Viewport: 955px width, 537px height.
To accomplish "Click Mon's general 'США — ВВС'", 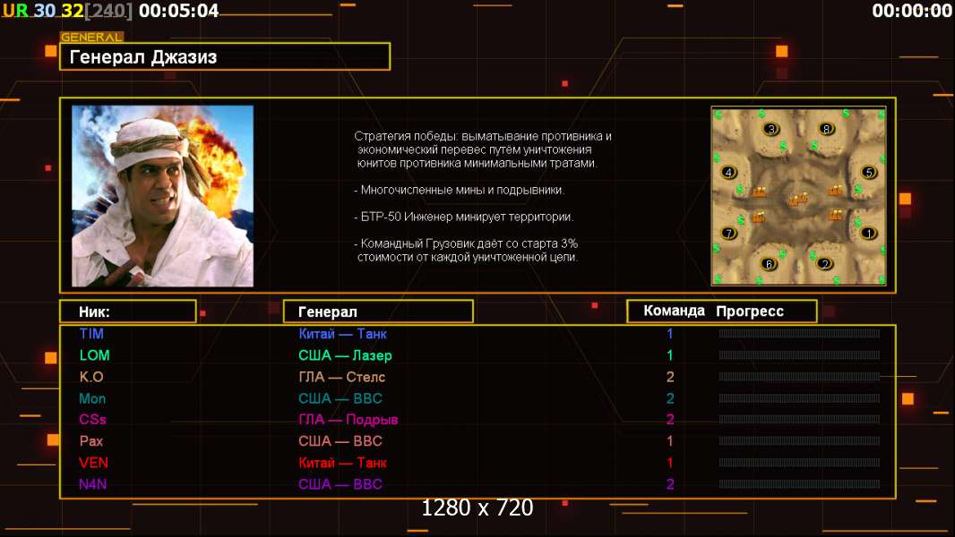I will tap(340, 399).
